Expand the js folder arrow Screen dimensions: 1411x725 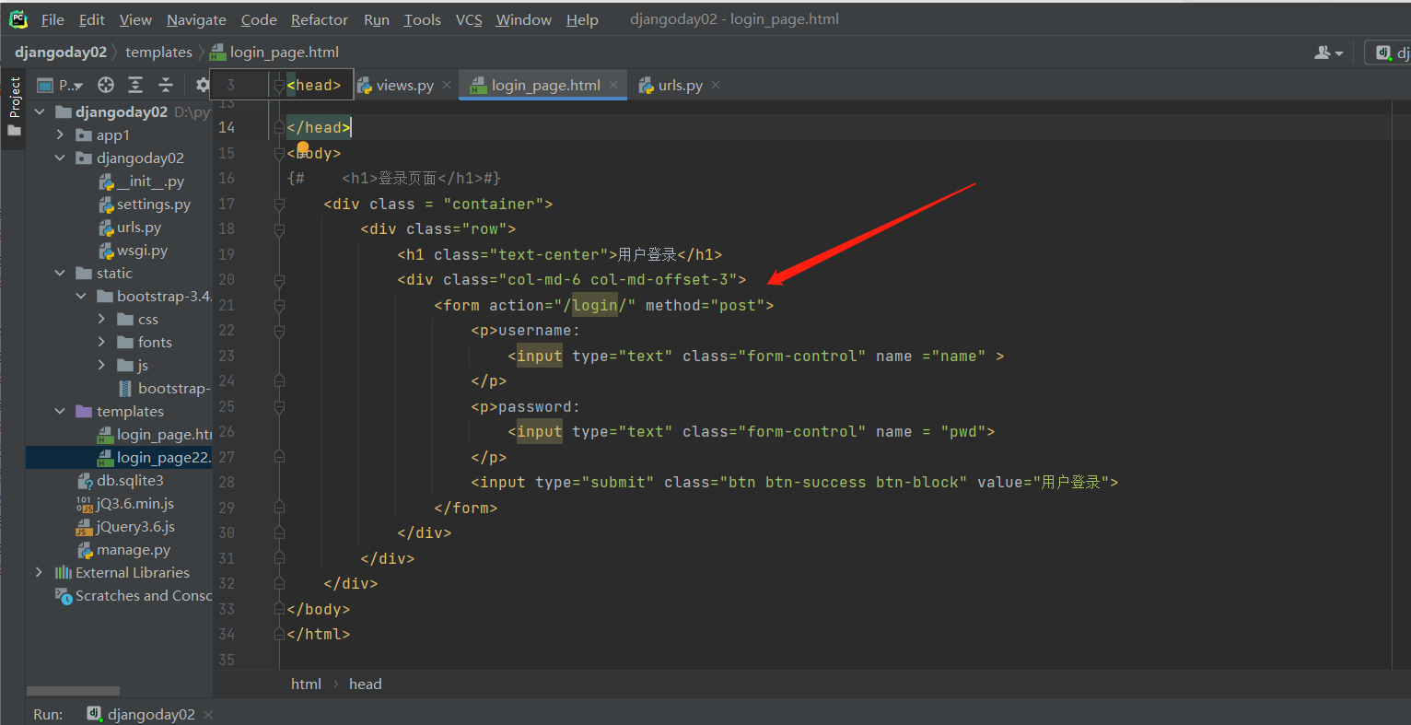101,366
